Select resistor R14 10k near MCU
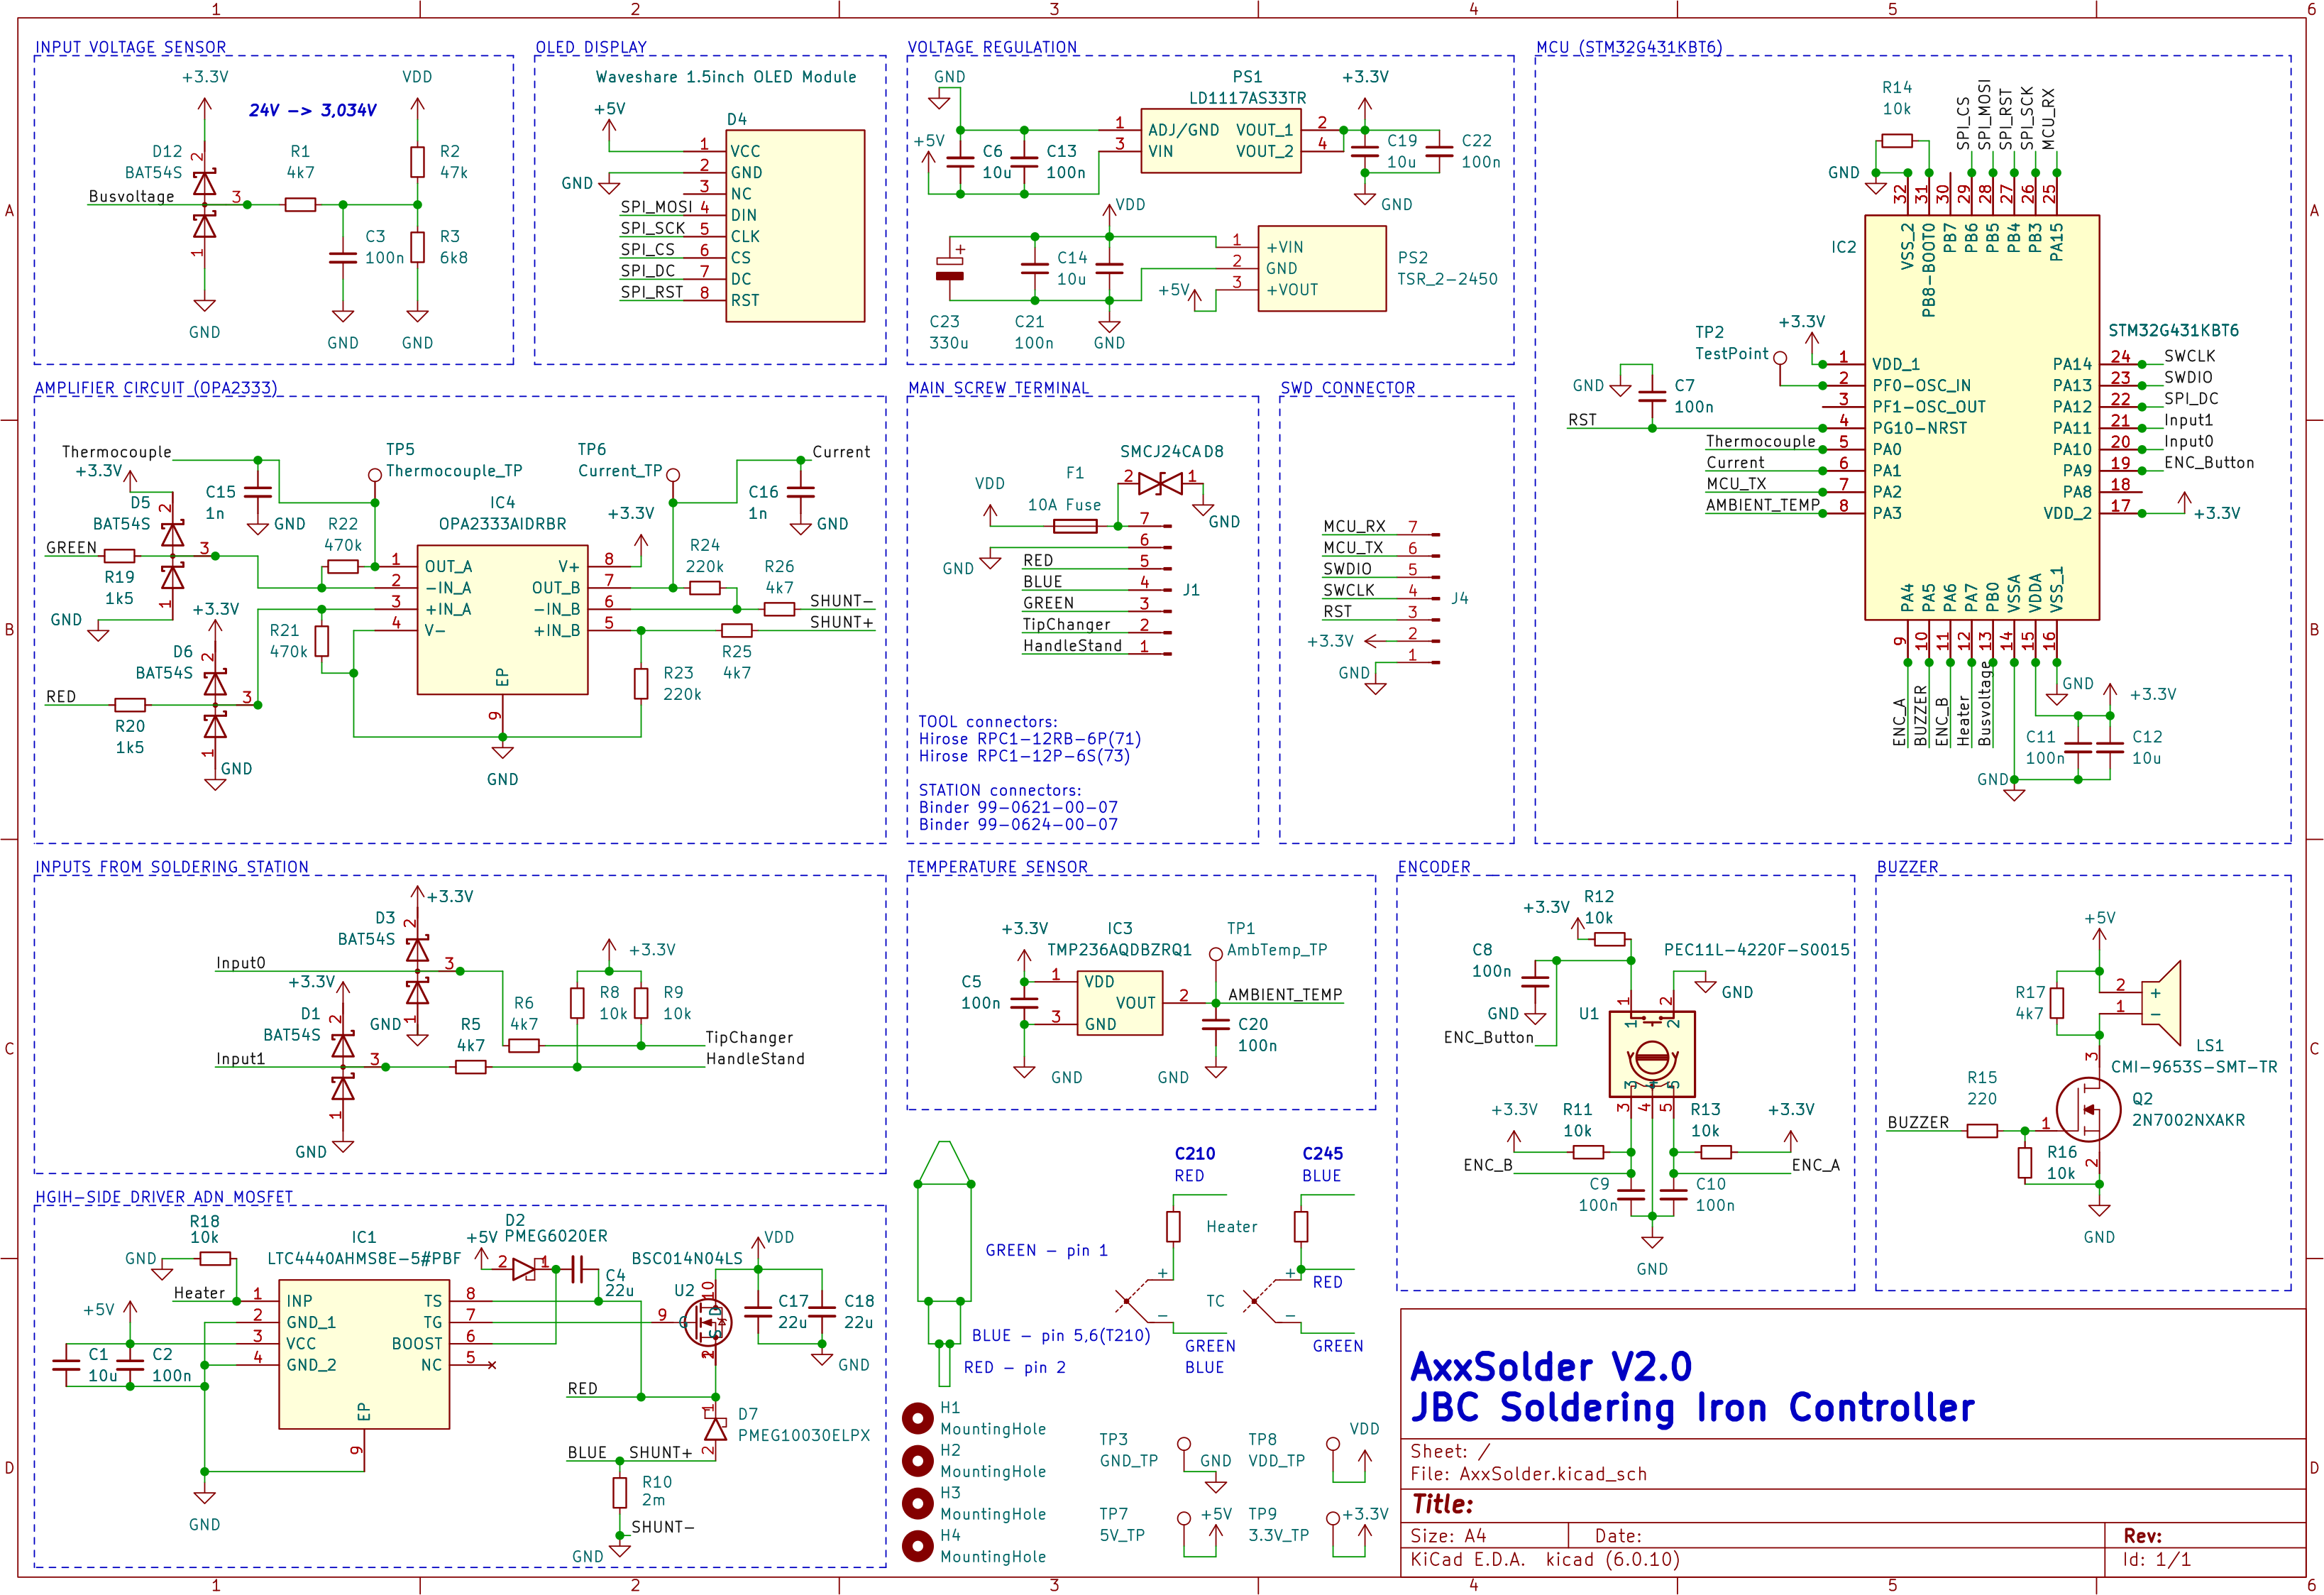 pos(1897,141)
